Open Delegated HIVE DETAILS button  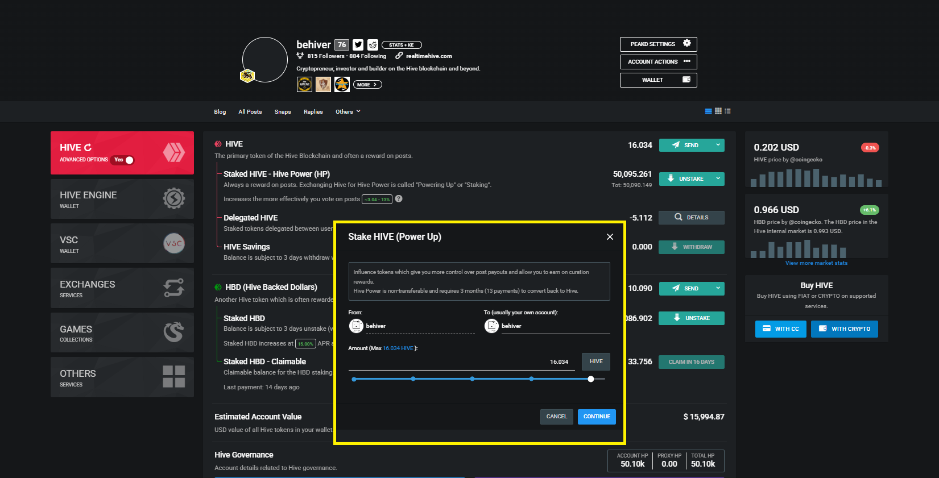tap(692, 217)
